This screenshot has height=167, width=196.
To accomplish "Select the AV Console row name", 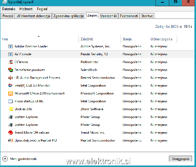I will 23,54.
